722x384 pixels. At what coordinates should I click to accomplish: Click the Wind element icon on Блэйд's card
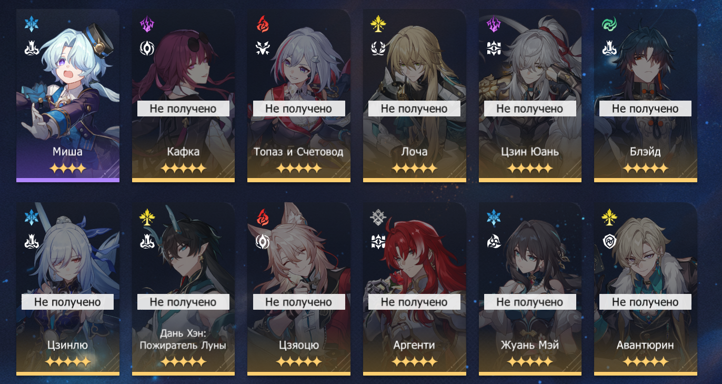point(609,23)
